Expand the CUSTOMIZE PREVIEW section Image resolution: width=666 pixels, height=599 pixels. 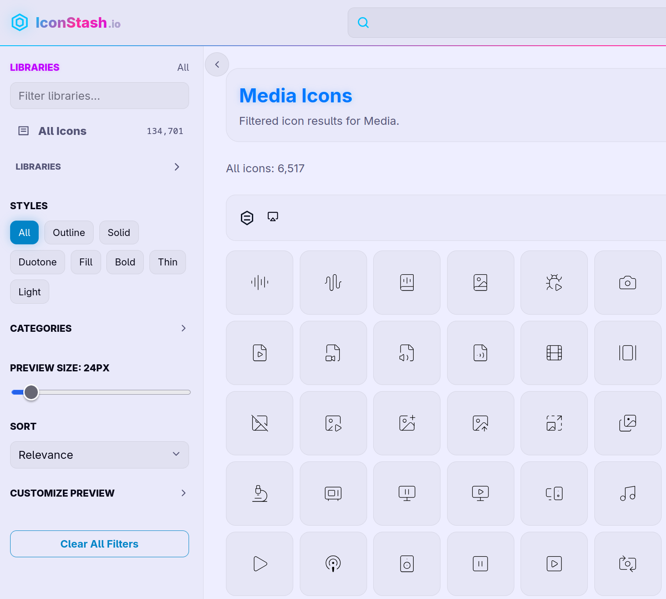(99, 493)
